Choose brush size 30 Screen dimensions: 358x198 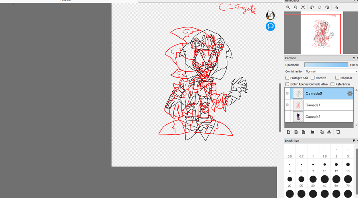313,181
